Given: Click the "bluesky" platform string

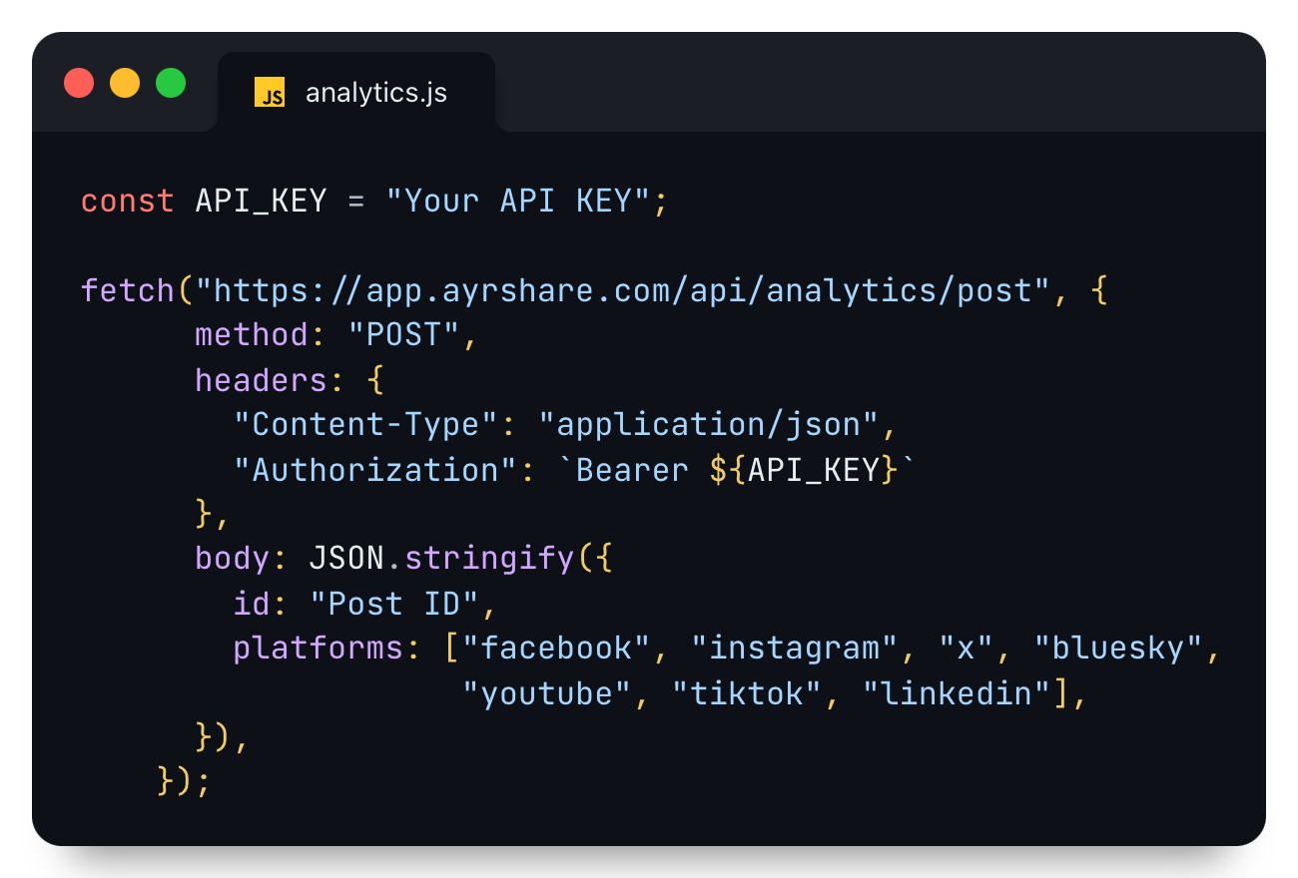Looking at the screenshot, I should 1117,649.
